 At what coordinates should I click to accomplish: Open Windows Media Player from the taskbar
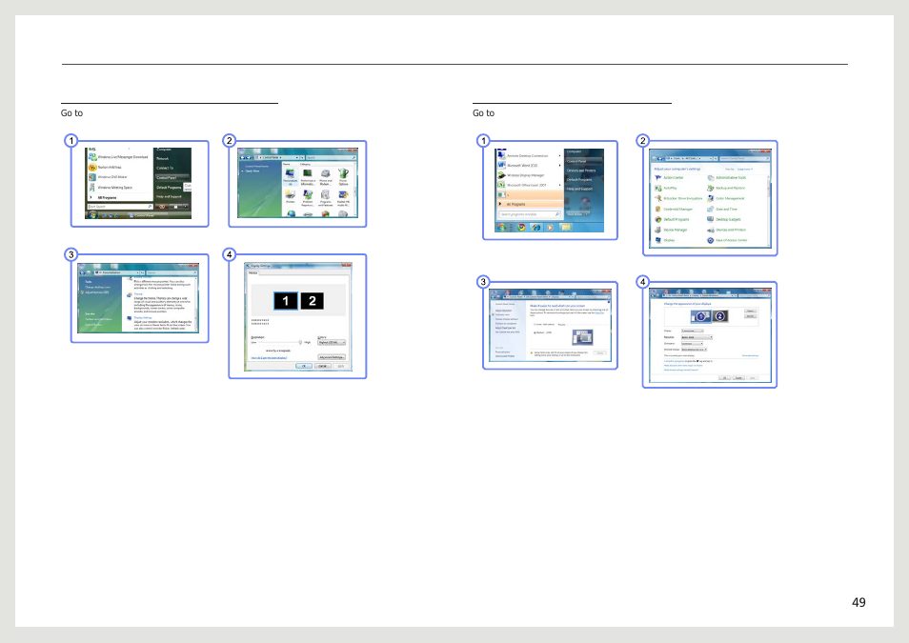[x=550, y=228]
